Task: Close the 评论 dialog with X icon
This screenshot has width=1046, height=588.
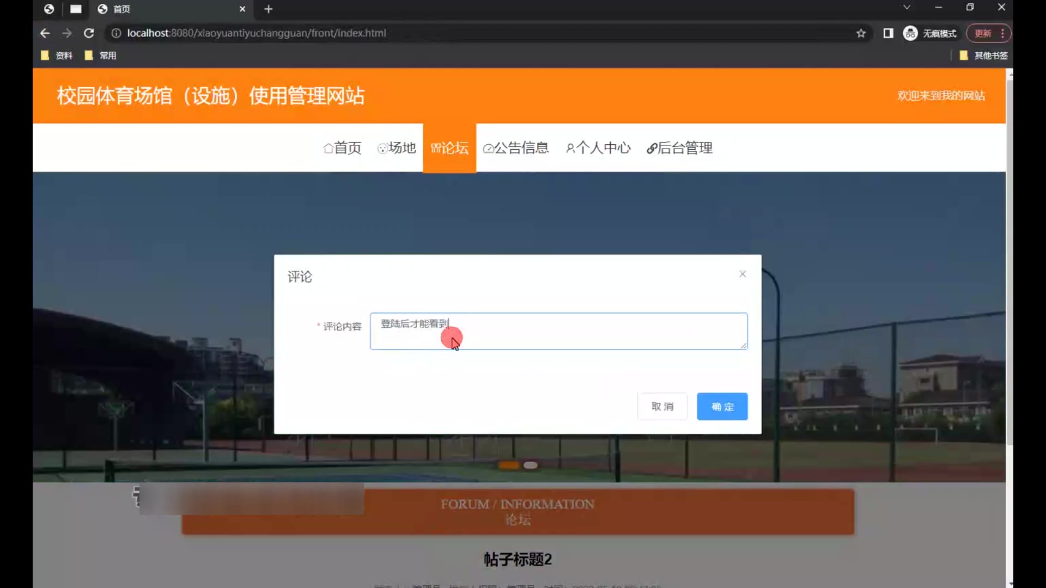Action: (743, 274)
